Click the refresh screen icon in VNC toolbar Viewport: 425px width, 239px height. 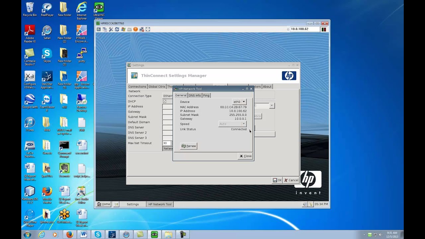tap(117, 29)
